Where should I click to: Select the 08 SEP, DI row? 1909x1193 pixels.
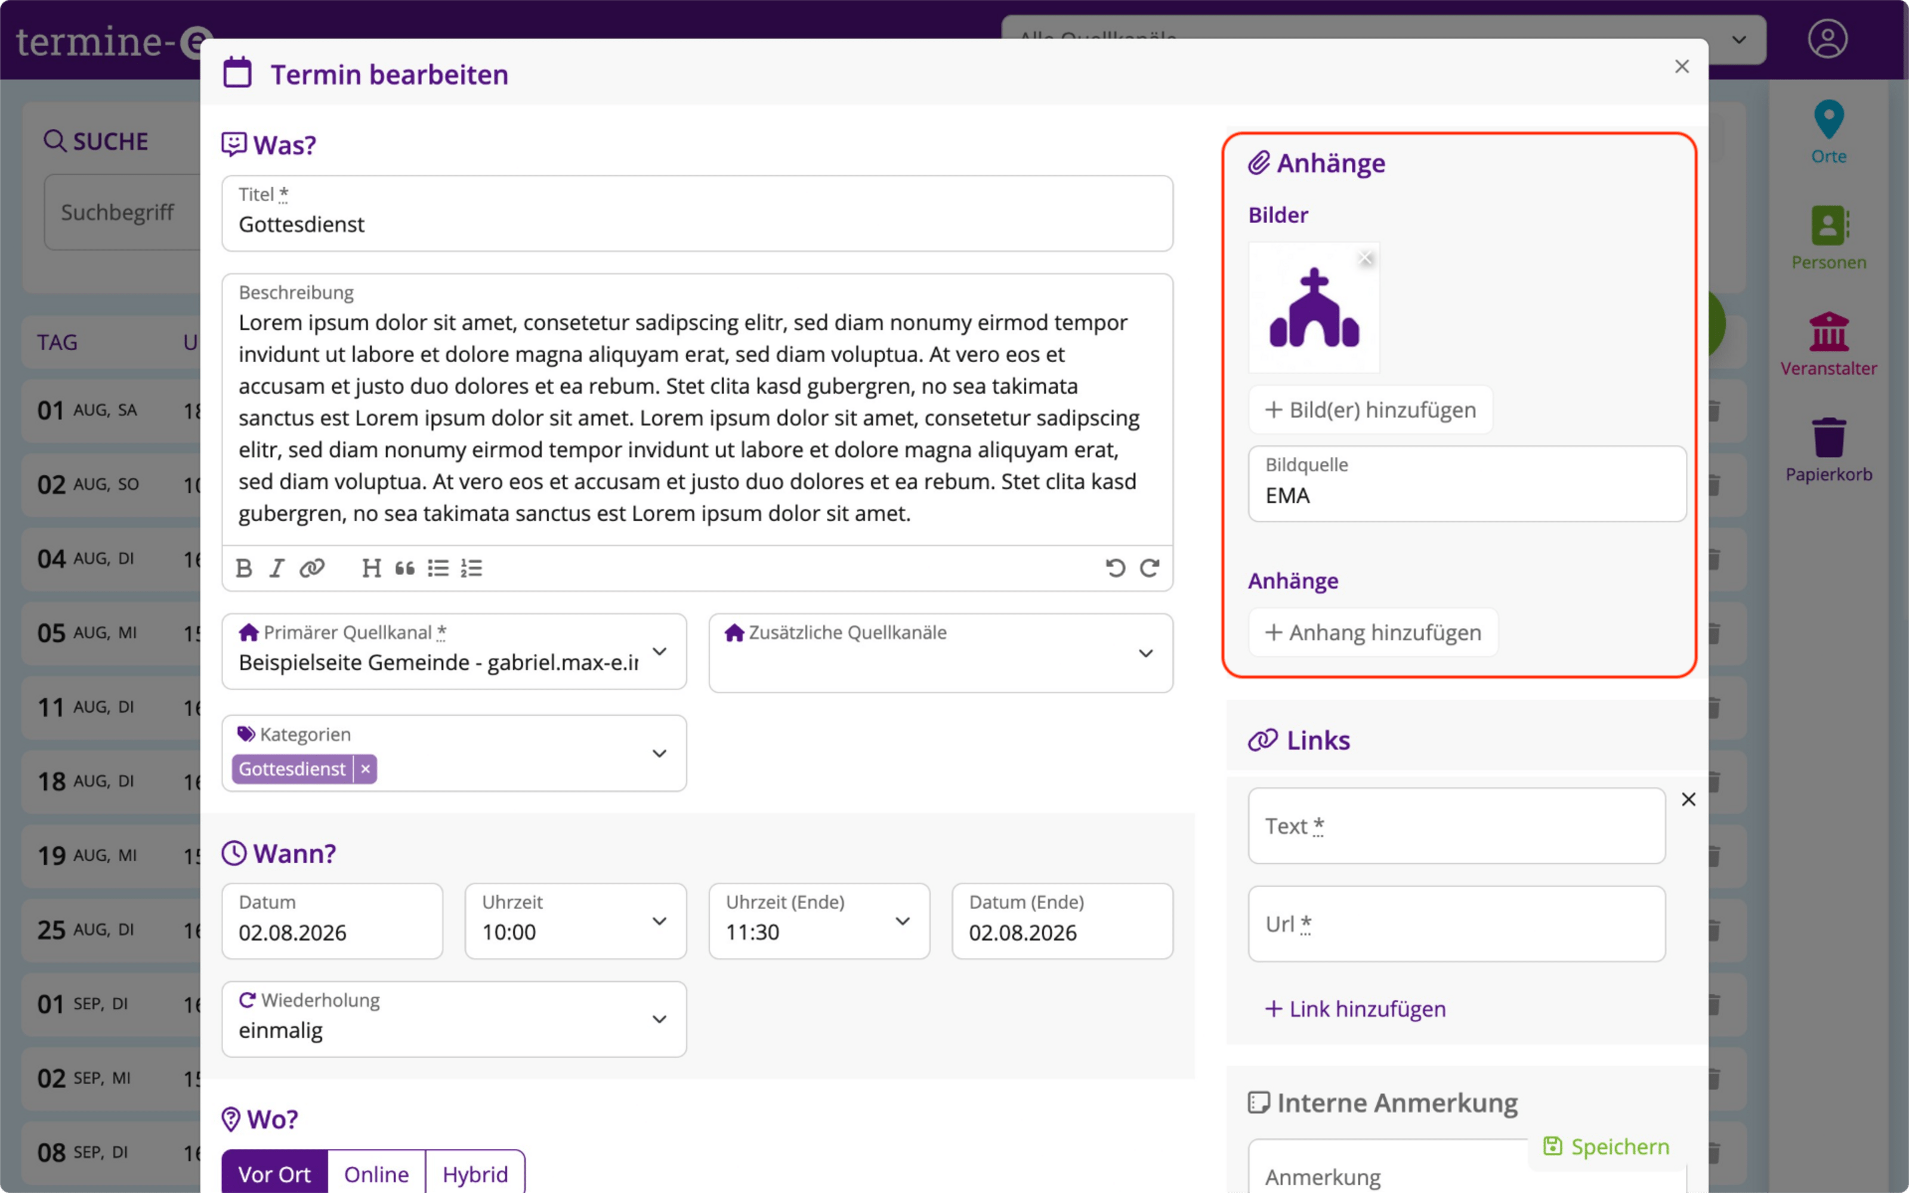pyautogui.click(x=110, y=1152)
